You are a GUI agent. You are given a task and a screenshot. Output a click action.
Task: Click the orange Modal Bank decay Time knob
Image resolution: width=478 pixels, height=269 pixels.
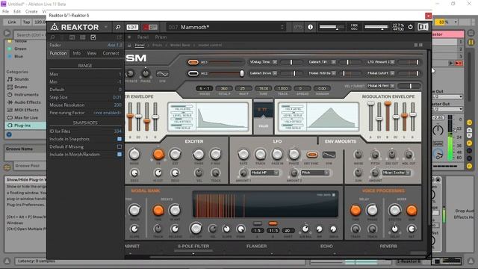coord(158,210)
